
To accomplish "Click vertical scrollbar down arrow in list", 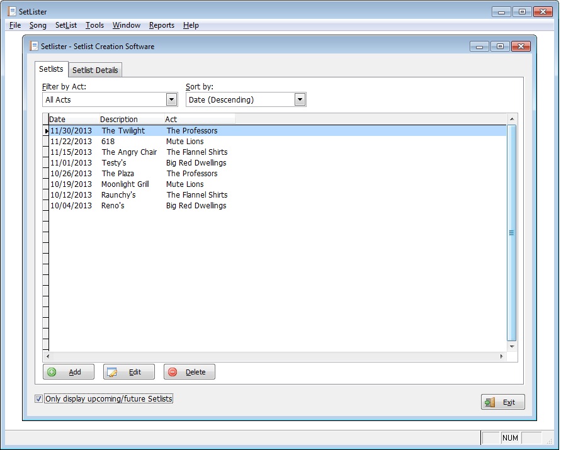I will (x=512, y=347).
